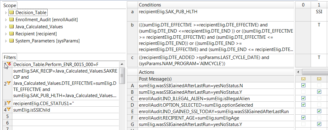Click empty filter row 5 field

[x=66, y=116]
